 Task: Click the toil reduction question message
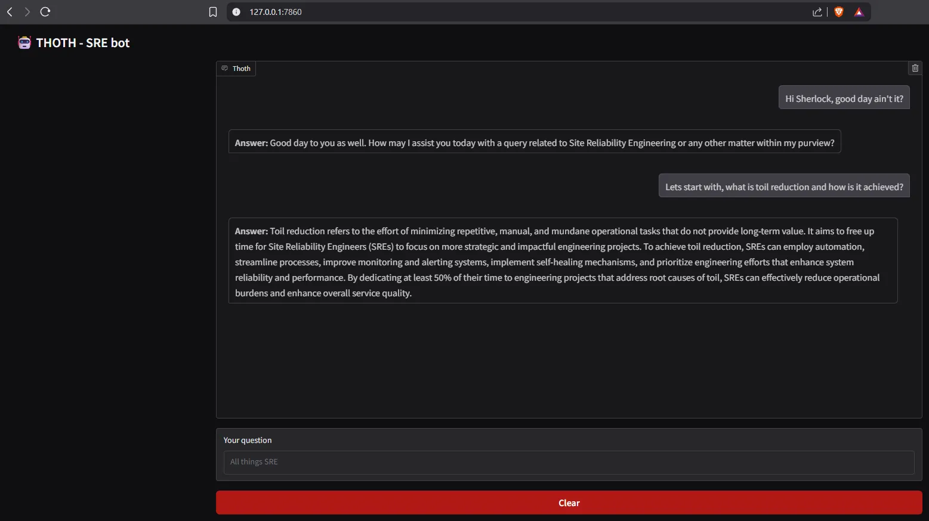pos(784,187)
